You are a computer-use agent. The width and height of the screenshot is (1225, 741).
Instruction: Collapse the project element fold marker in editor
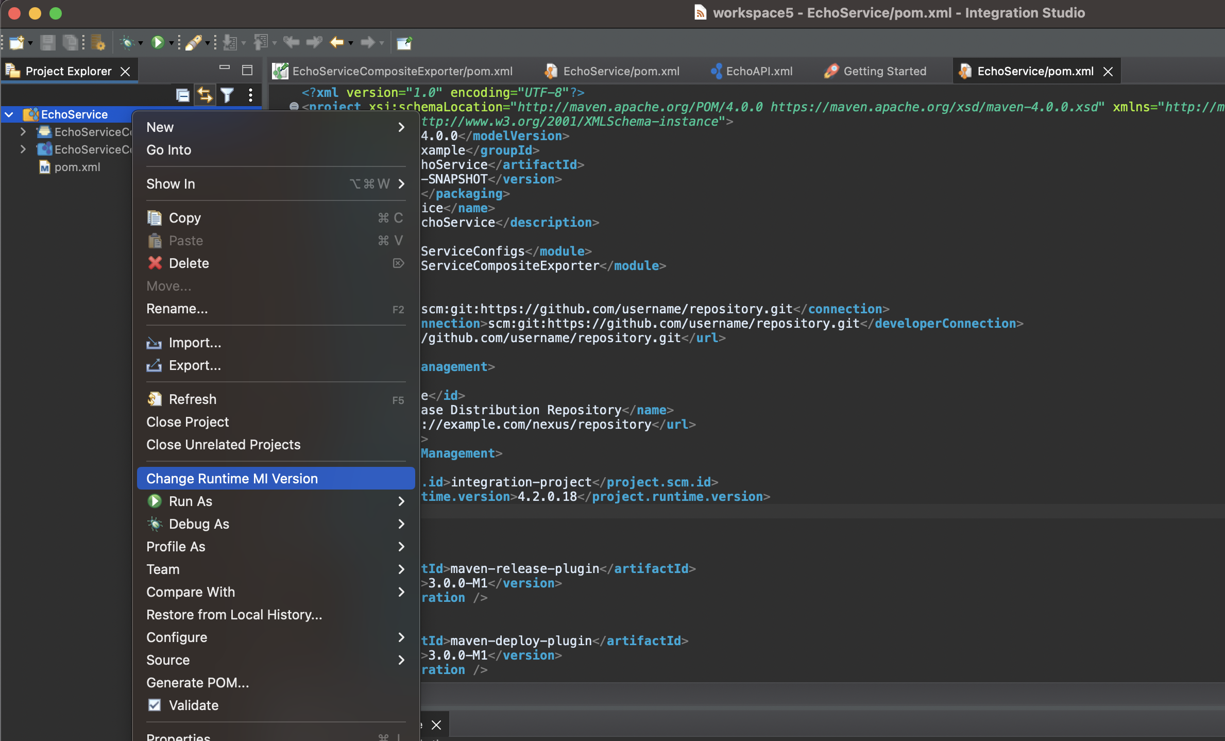294,107
